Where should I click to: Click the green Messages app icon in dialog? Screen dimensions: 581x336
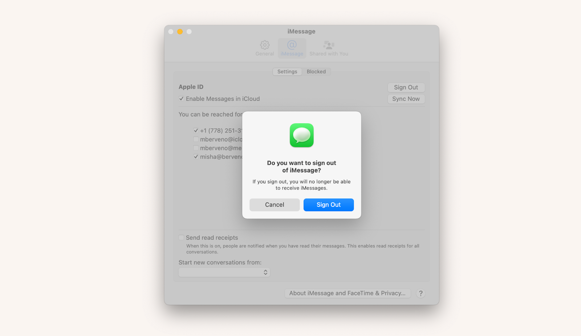(302, 135)
